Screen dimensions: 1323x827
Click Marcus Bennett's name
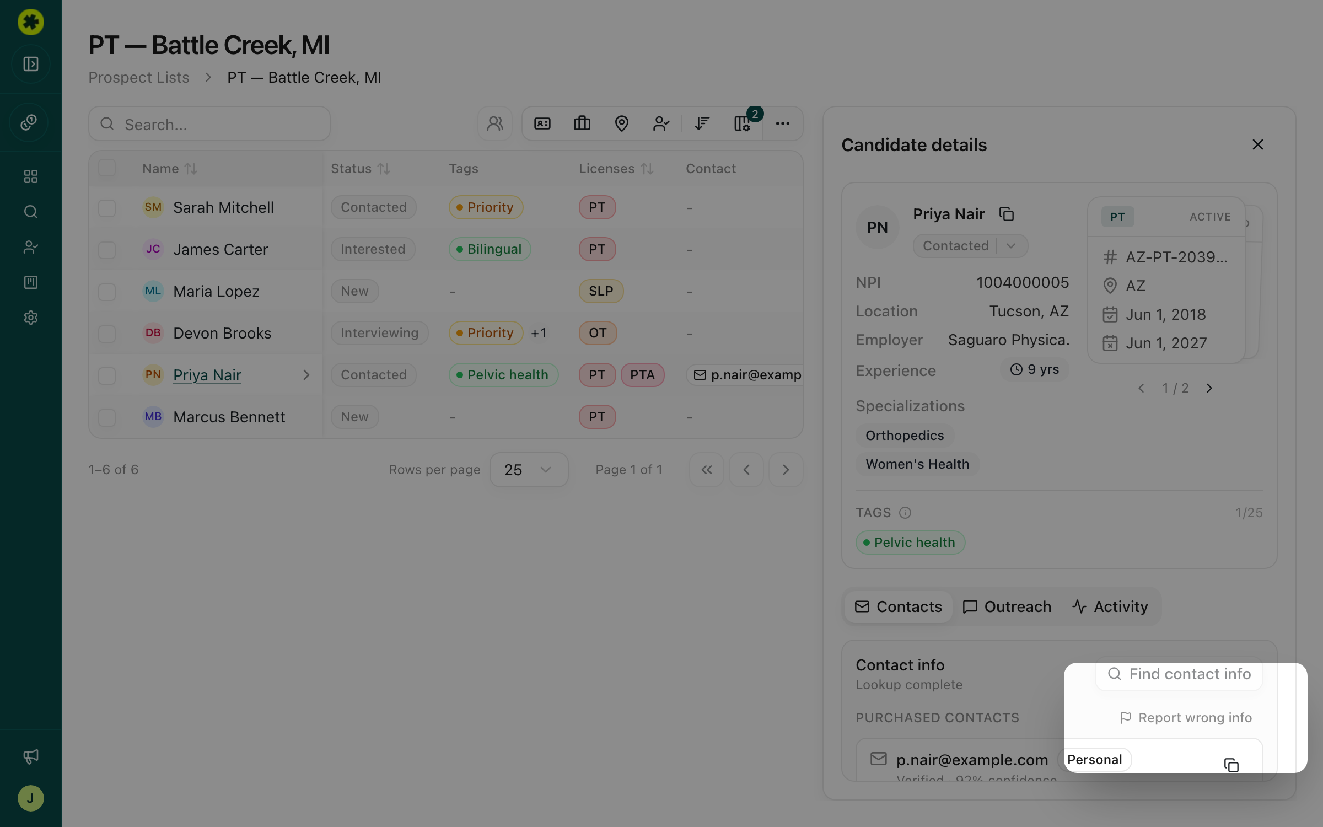[229, 417]
